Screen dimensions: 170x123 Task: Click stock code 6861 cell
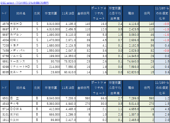pos(5,61)
